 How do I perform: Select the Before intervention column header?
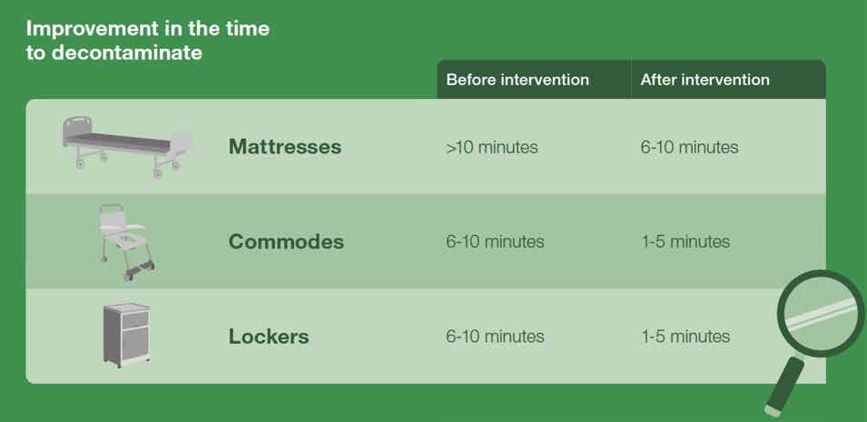pos(517,80)
